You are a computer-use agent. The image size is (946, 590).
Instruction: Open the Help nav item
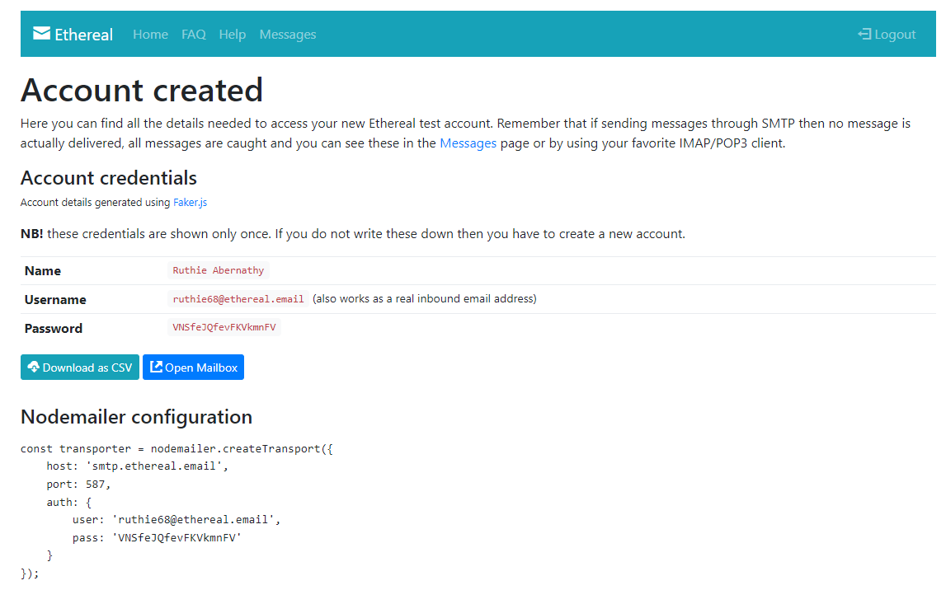tap(233, 35)
